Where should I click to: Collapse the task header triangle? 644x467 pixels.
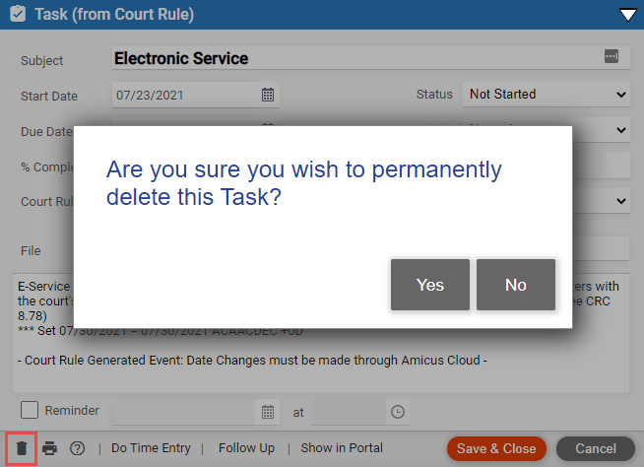tap(628, 15)
